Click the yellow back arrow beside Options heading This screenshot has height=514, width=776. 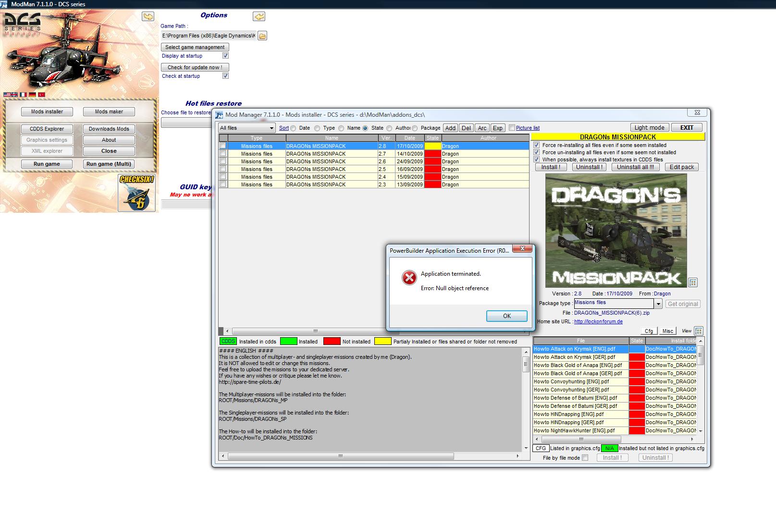(x=259, y=17)
